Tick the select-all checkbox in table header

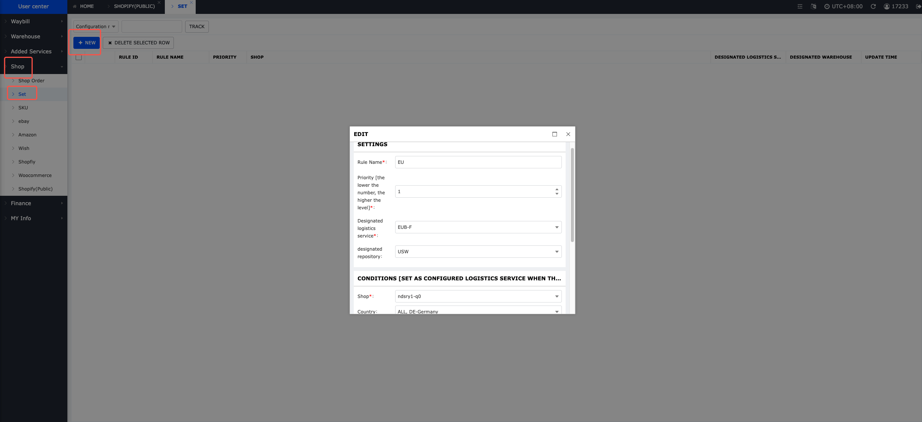[79, 57]
